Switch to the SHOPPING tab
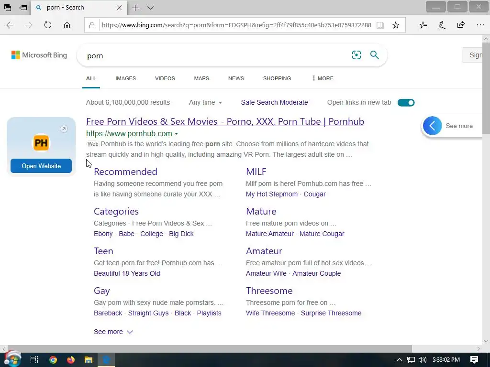The width and height of the screenshot is (490, 367). pyautogui.click(x=277, y=78)
